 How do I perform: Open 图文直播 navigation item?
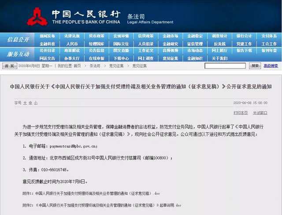[121, 51]
